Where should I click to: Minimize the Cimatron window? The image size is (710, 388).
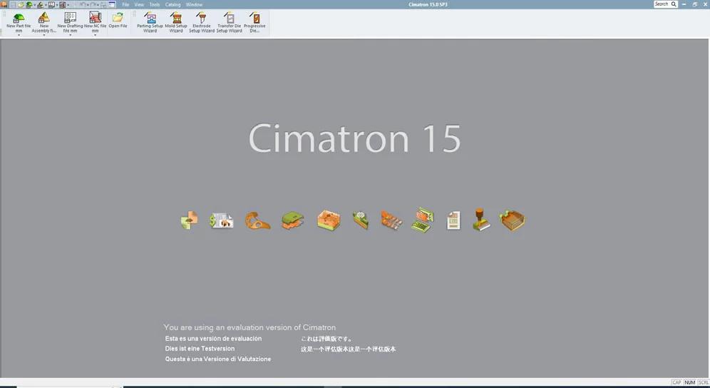pyautogui.click(x=684, y=4)
